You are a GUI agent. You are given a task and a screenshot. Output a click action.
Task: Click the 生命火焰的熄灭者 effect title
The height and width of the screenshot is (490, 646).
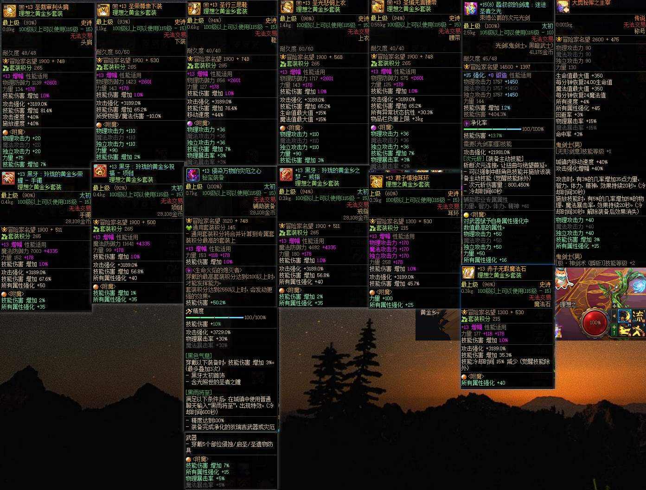[x=217, y=270]
